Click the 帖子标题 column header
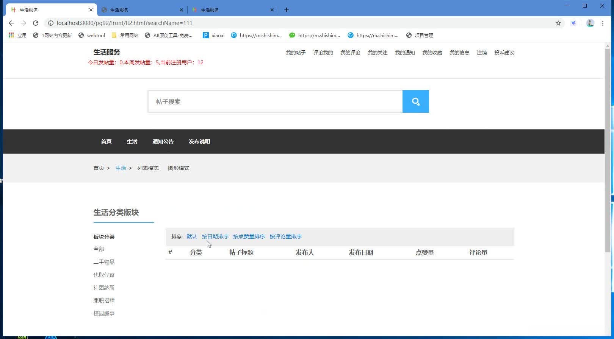This screenshot has height=339, width=614. point(241,252)
